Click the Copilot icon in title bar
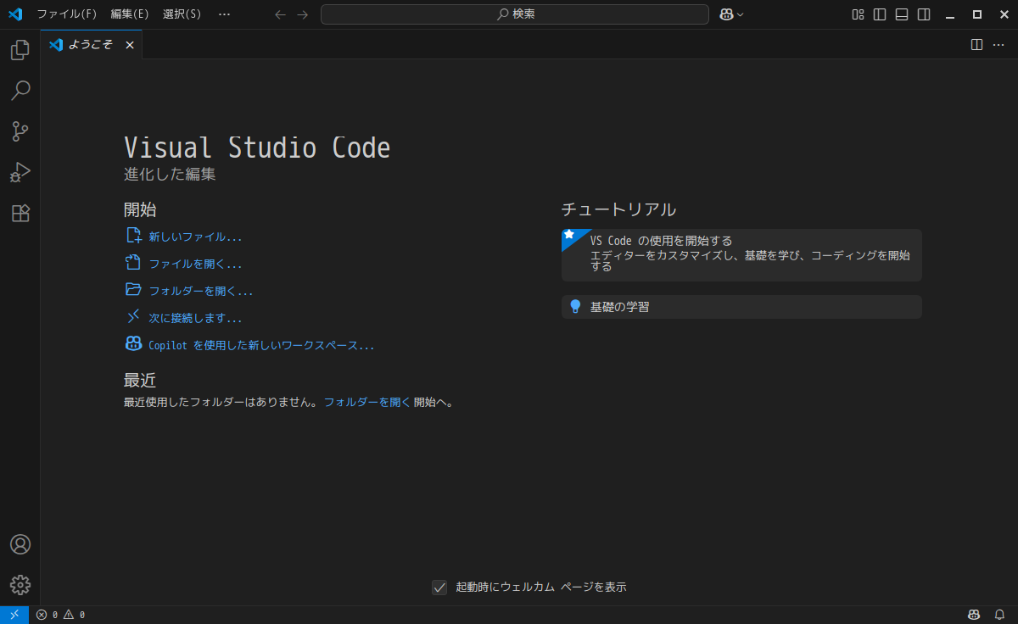 click(x=727, y=14)
